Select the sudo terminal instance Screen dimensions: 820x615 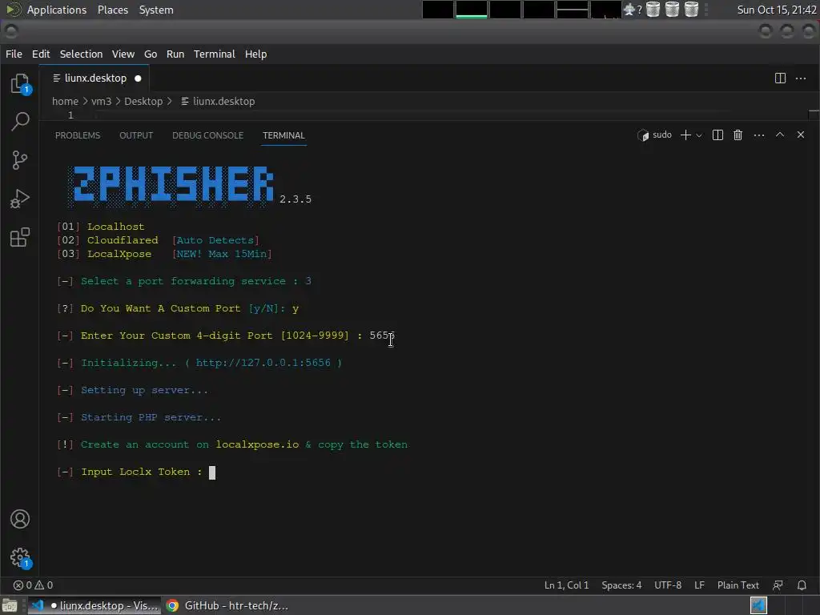point(655,135)
